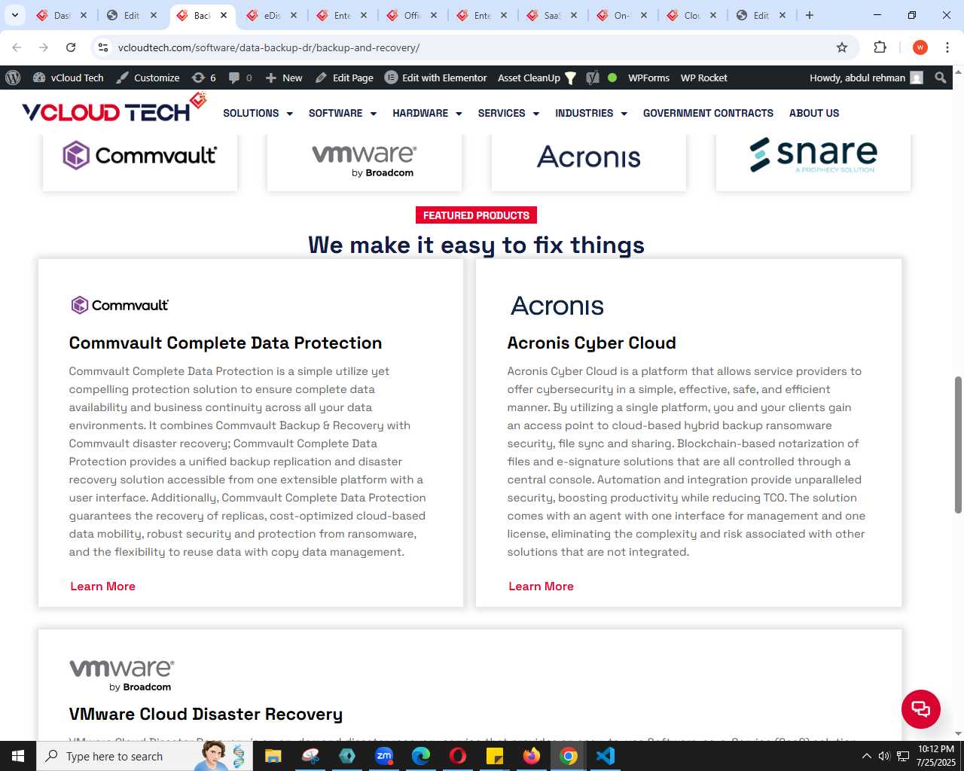Viewport: 964px width, 771px height.
Task: Close the active Back tab
Action: coord(224,15)
